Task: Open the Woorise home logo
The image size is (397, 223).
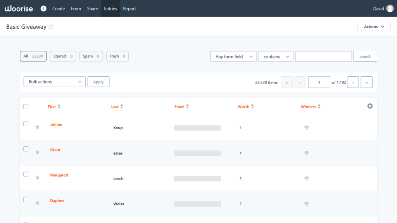Action: click(18, 8)
